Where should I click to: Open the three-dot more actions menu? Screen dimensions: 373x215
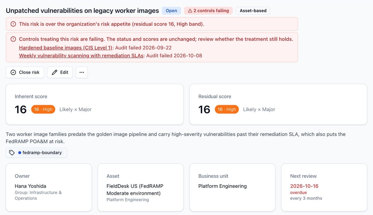(82, 72)
